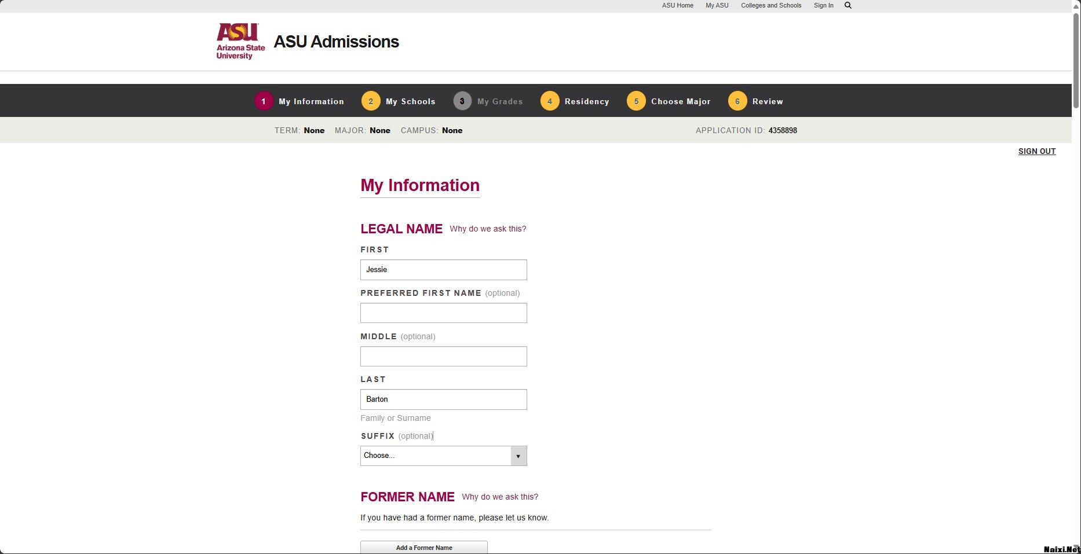Click the Sign Out link
This screenshot has height=554, width=1081.
(x=1037, y=152)
